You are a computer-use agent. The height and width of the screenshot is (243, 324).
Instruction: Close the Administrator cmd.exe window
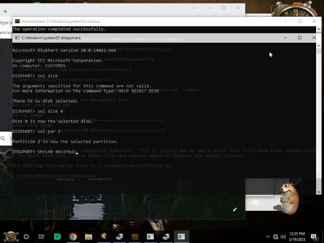tap(314, 21)
